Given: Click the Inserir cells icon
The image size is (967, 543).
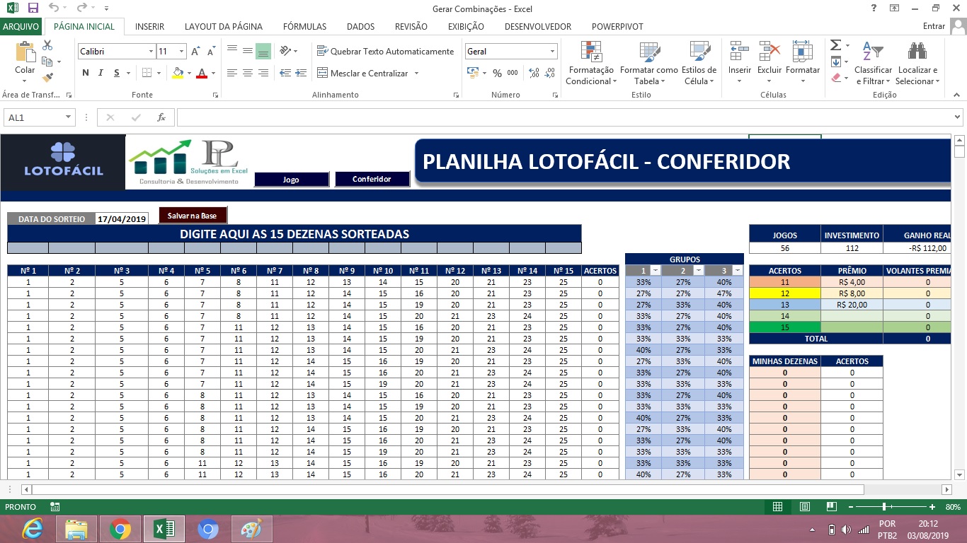Looking at the screenshot, I should click(740, 51).
